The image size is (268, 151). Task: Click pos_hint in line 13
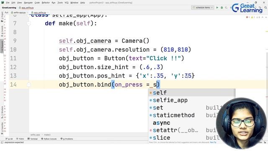coord(111,76)
